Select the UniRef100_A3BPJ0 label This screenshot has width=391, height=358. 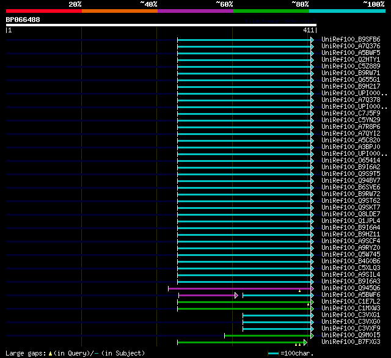click(x=351, y=147)
